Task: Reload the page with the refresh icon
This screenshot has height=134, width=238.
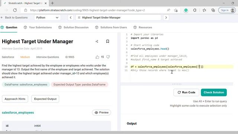Action: (x=15, y=10)
